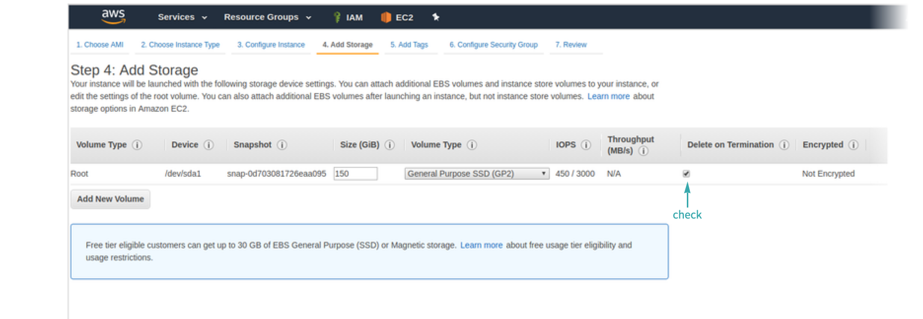The width and height of the screenshot is (923, 319).
Task: Click the AWS logo home icon
Action: pos(113,16)
